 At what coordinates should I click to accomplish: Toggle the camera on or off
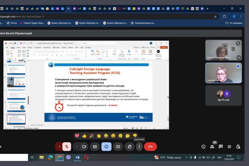click(x=84, y=146)
